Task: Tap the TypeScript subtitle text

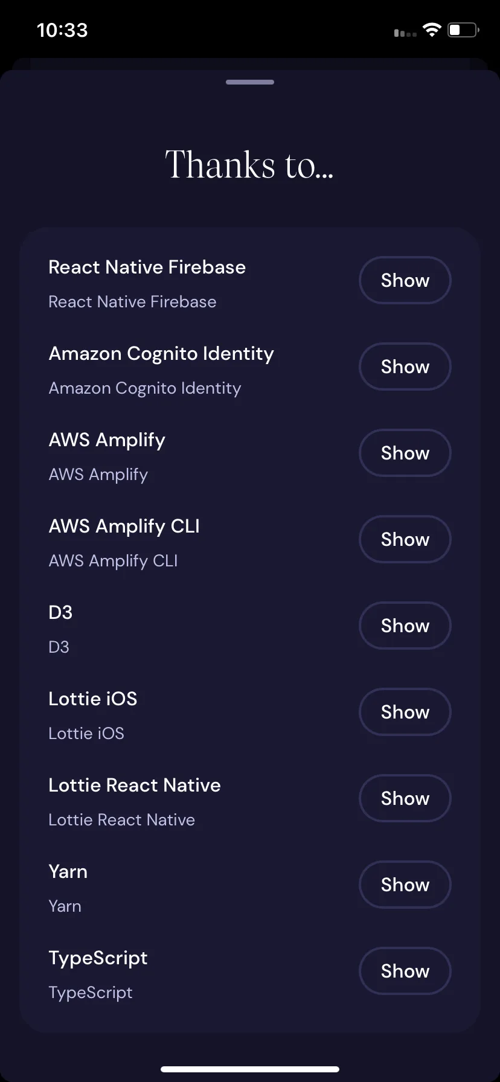Action: (91, 993)
